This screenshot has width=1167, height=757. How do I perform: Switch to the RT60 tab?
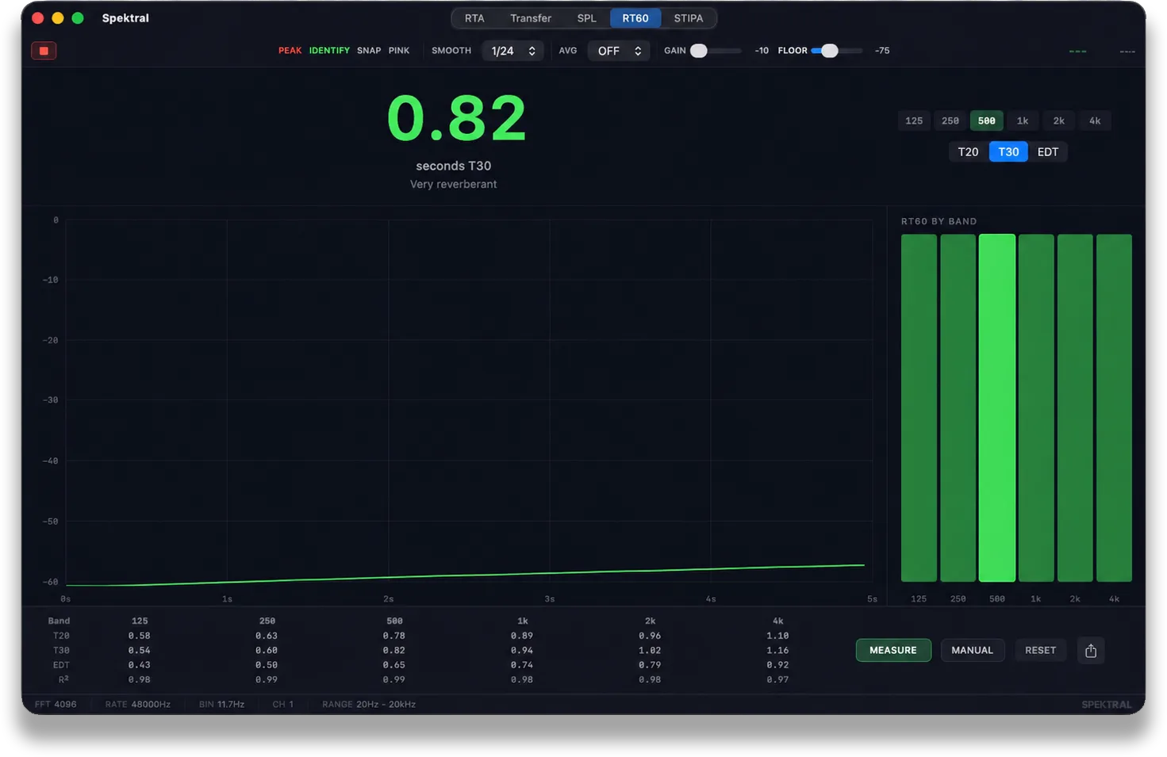tap(635, 18)
